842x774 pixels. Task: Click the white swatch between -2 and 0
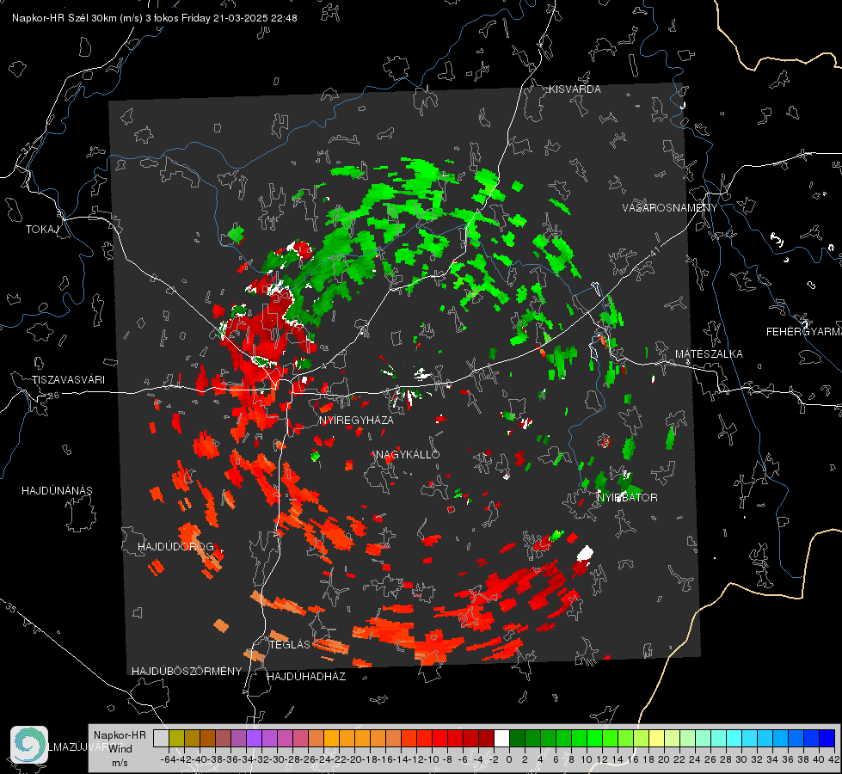point(501,739)
